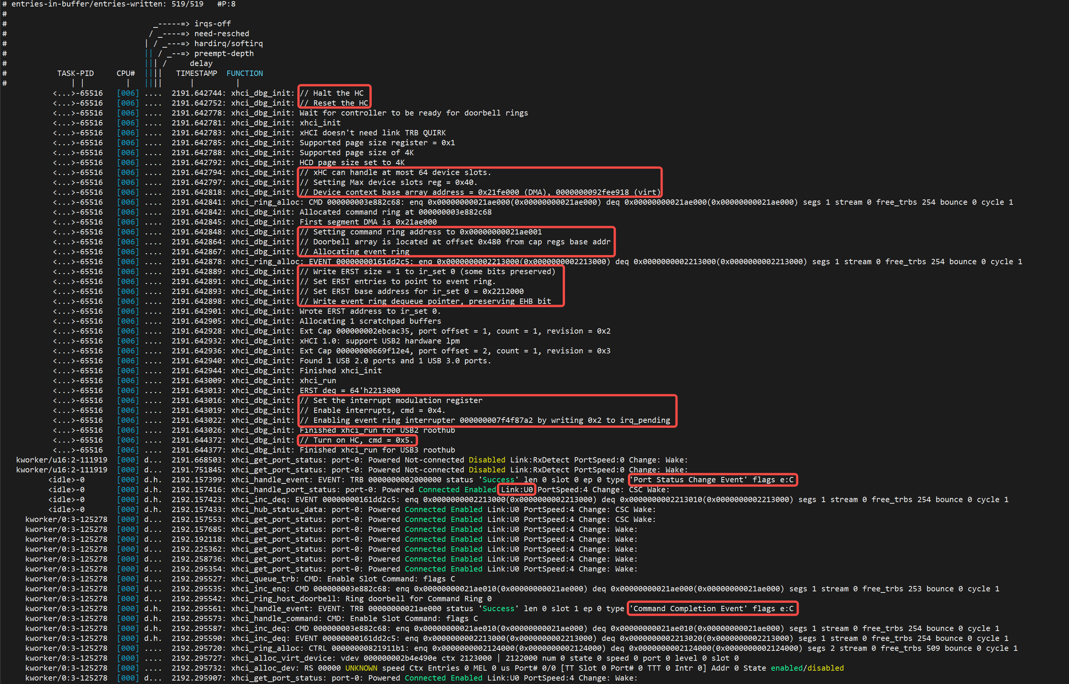This screenshot has width=1069, height=684.
Task: Click 'Set the interrupt modulation register' line
Action: [x=390, y=401]
